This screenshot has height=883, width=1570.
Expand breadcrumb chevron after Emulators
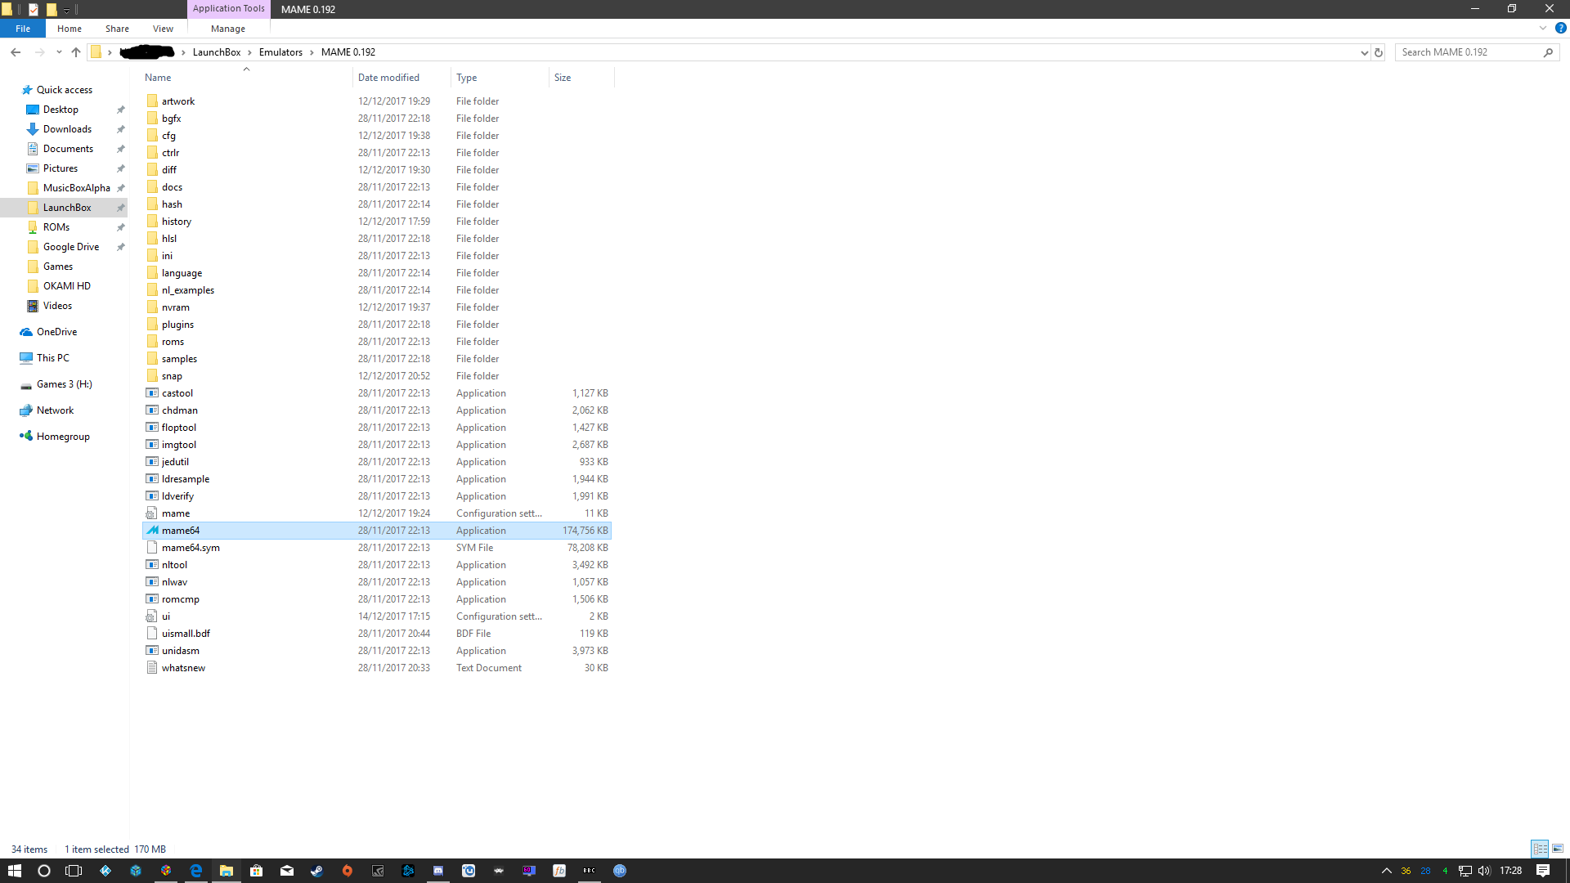(x=312, y=52)
